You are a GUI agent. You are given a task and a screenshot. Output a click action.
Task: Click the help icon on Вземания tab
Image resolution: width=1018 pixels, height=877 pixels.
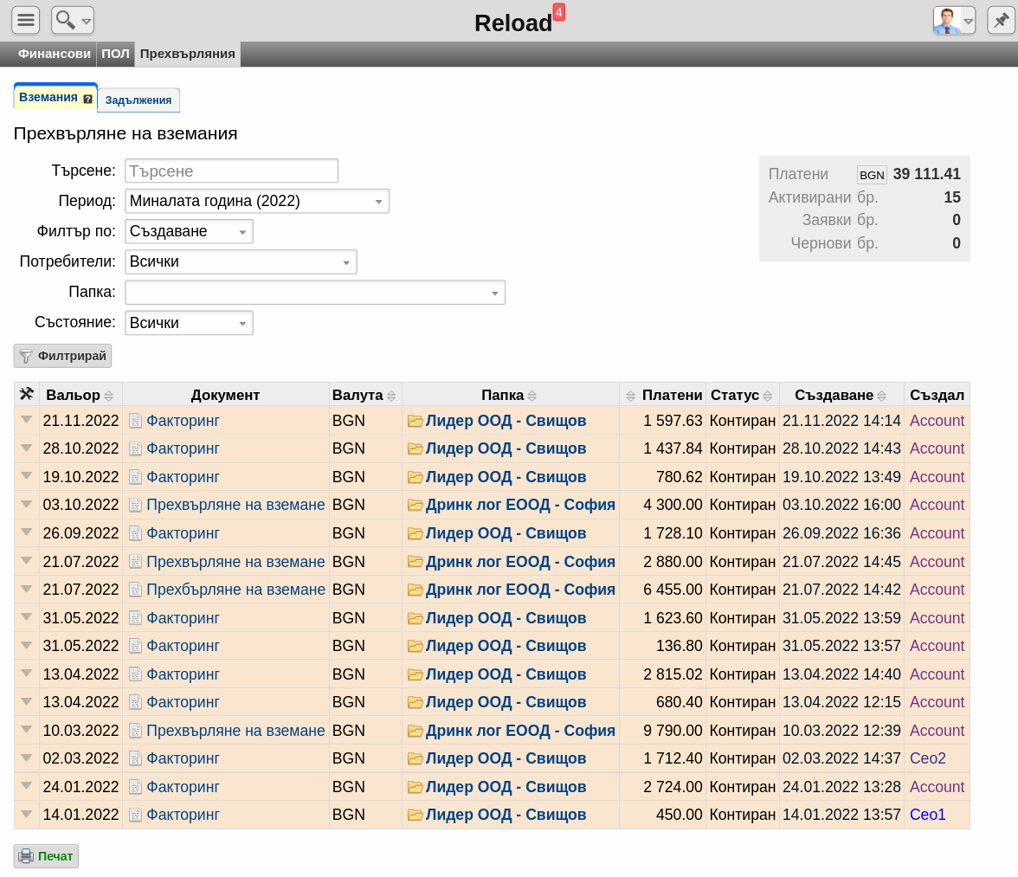tap(87, 99)
